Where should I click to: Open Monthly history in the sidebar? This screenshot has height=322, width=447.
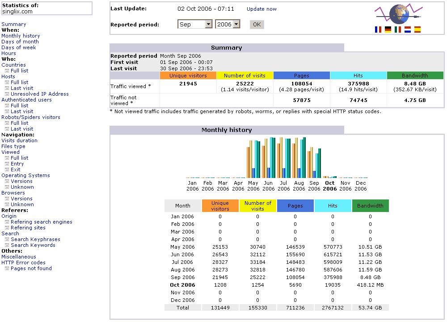(x=21, y=36)
